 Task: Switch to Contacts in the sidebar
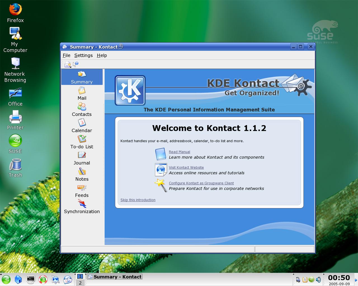(x=82, y=110)
